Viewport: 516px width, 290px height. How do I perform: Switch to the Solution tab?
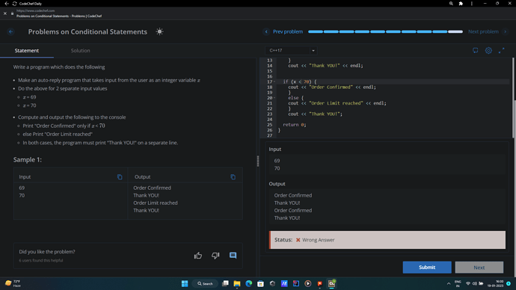coord(80,51)
